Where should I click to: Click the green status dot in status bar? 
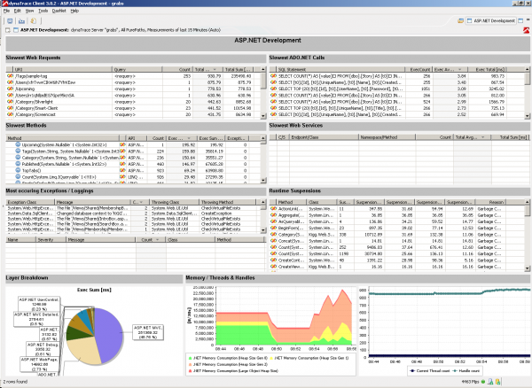tap(483, 382)
